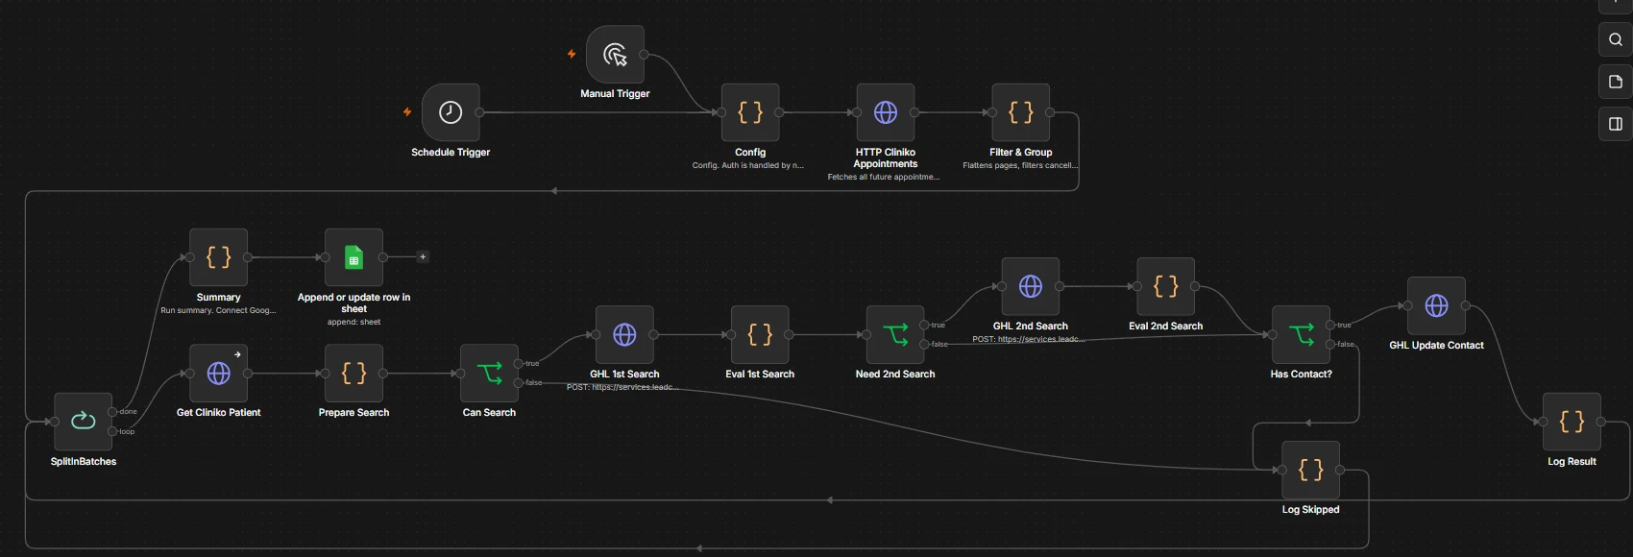This screenshot has height=557, width=1633.
Task: Click the Can Search true output connector
Action: [519, 363]
